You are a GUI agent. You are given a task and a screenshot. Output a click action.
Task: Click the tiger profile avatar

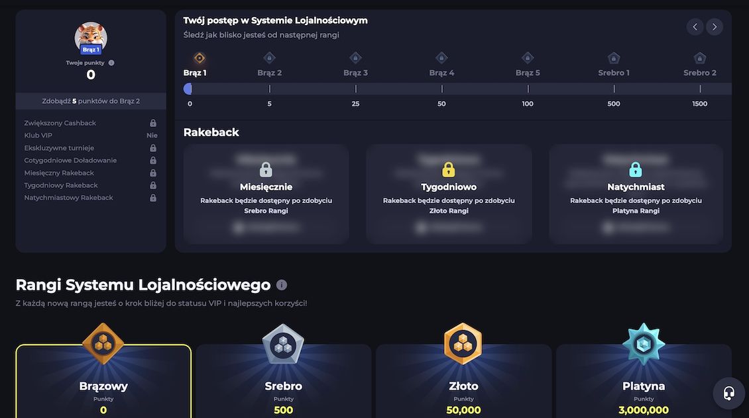(91, 37)
